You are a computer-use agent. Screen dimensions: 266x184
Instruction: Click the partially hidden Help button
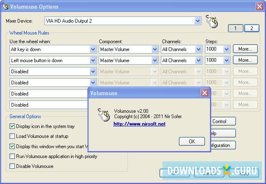pyautogui.click(x=223, y=133)
